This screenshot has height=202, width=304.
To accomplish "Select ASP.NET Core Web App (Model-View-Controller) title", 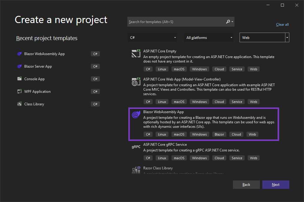I will click(182, 79).
